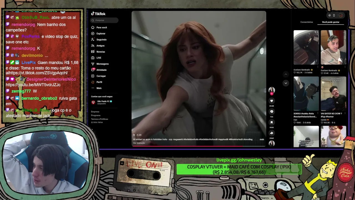Image resolution: width=355 pixels, height=200 pixels.
Task: Click the COSPLAY VTUVER donation goal bar
Action: 239,169
